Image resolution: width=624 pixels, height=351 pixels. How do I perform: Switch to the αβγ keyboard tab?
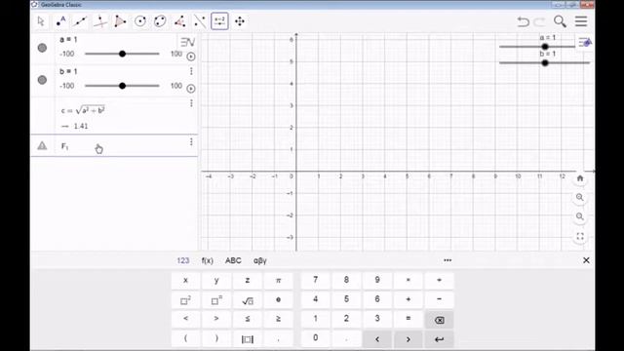pyautogui.click(x=260, y=260)
